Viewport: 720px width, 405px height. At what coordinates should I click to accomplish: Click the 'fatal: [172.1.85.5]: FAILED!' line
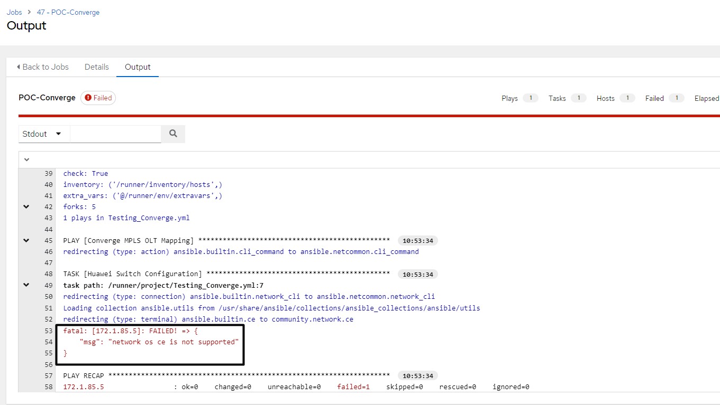(x=130, y=331)
